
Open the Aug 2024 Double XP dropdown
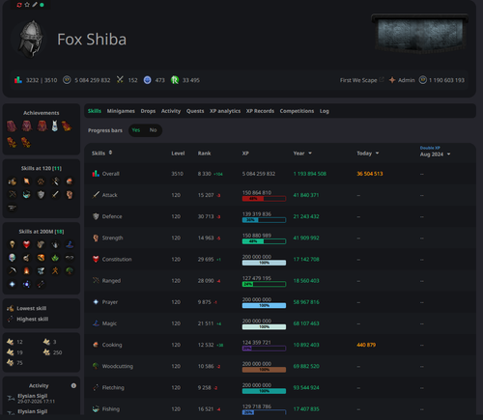(x=448, y=154)
